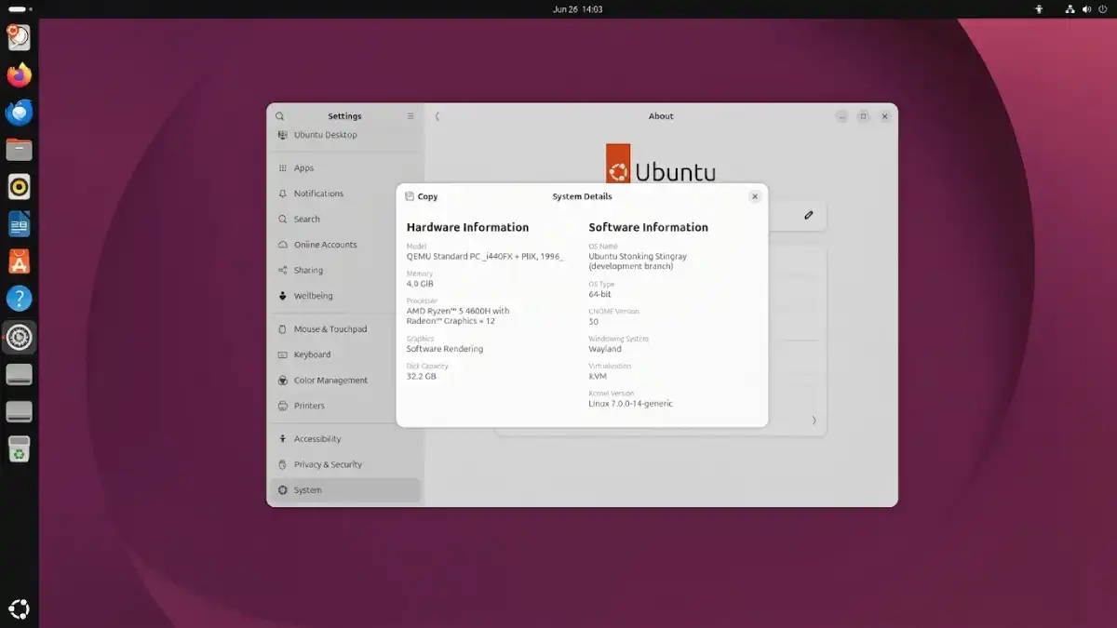The image size is (1117, 628).
Task: Click the first drive icon in dock
Action: coord(19,374)
